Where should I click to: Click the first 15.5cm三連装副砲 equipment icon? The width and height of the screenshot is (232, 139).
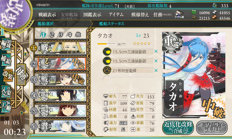107,52
